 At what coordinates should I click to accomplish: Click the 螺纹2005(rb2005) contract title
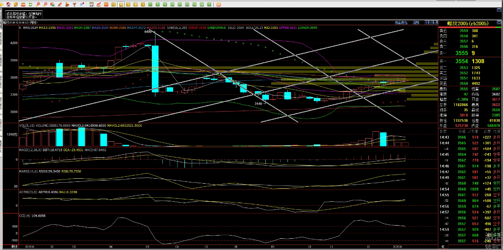point(468,23)
